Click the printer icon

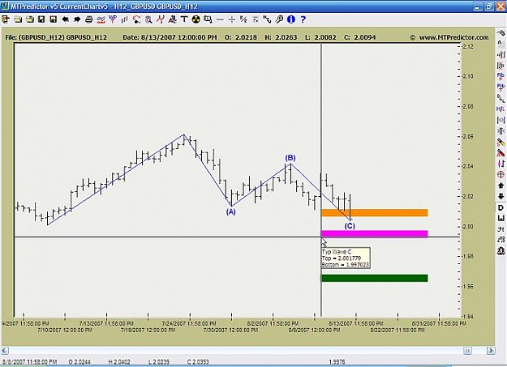pyautogui.click(x=89, y=19)
